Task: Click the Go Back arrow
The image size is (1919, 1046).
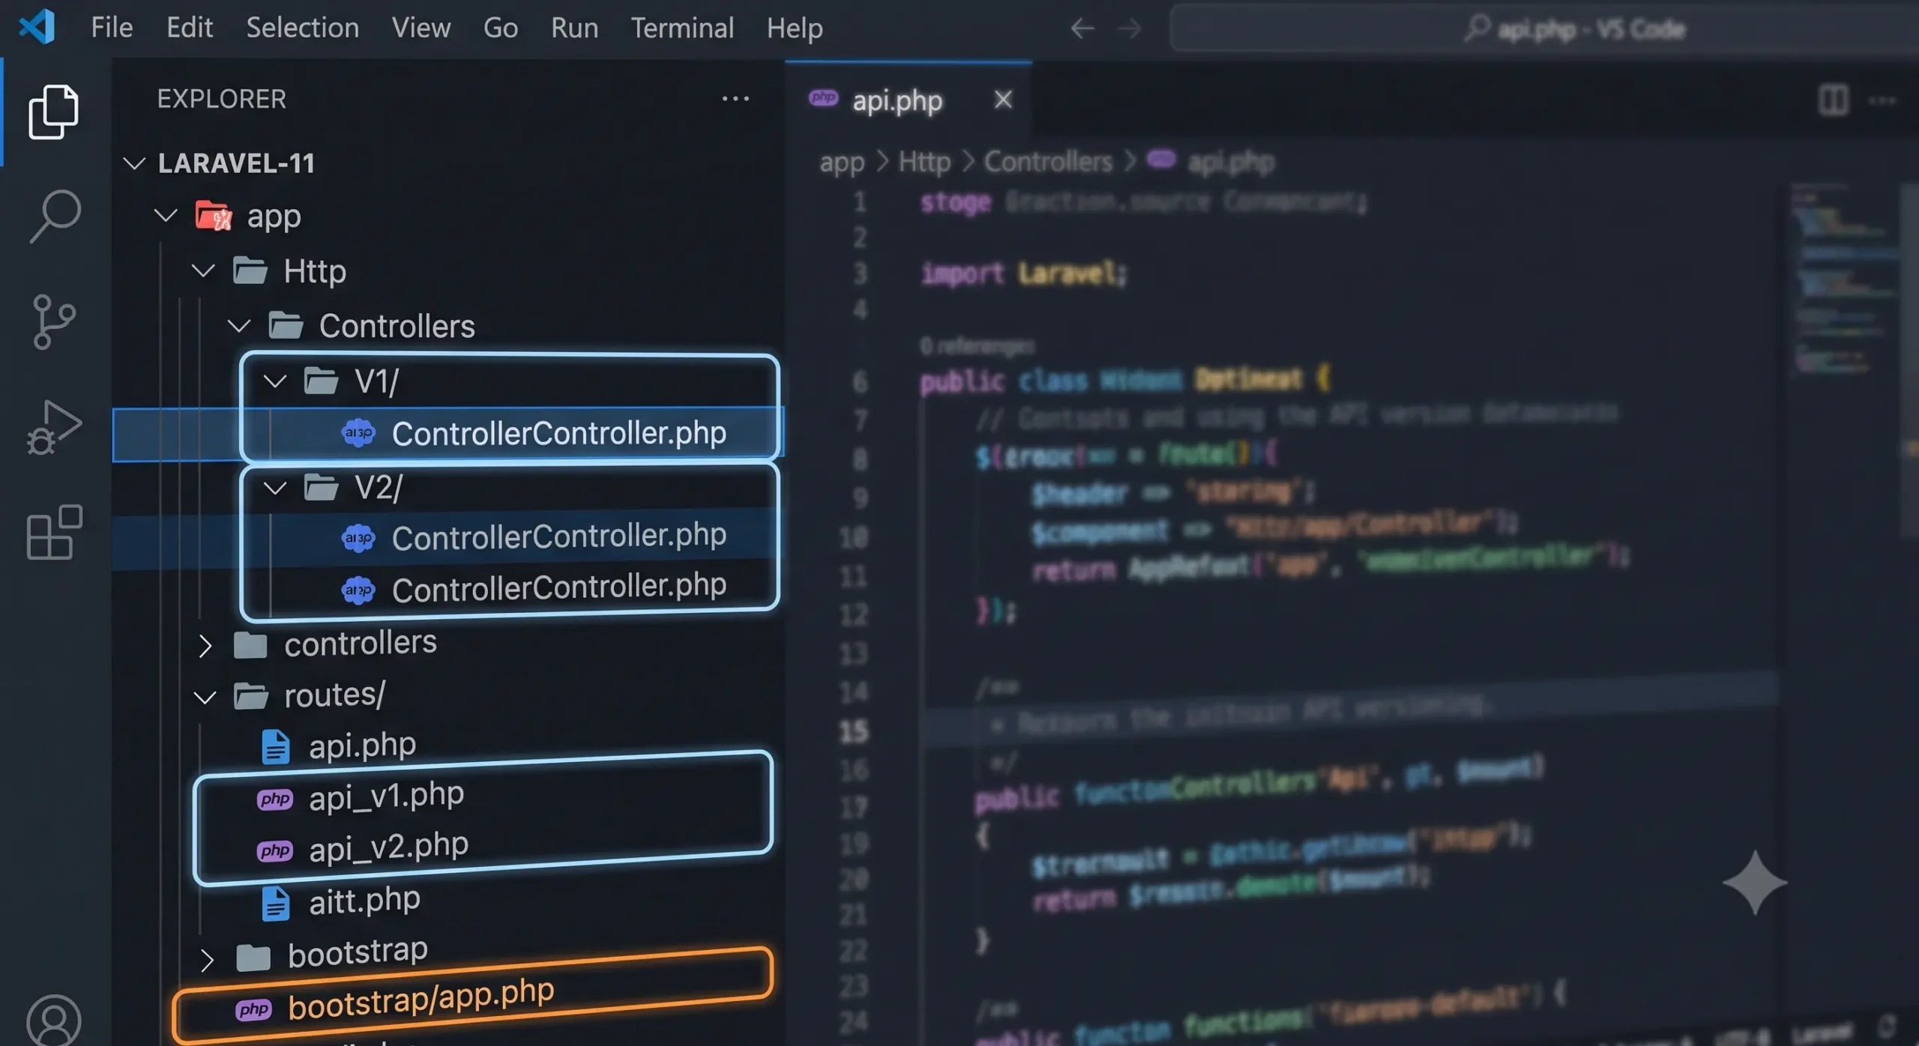Action: pos(1082,28)
